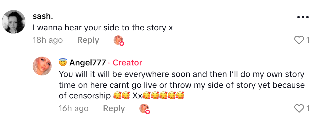Reply to sash.'s comment

(88, 40)
